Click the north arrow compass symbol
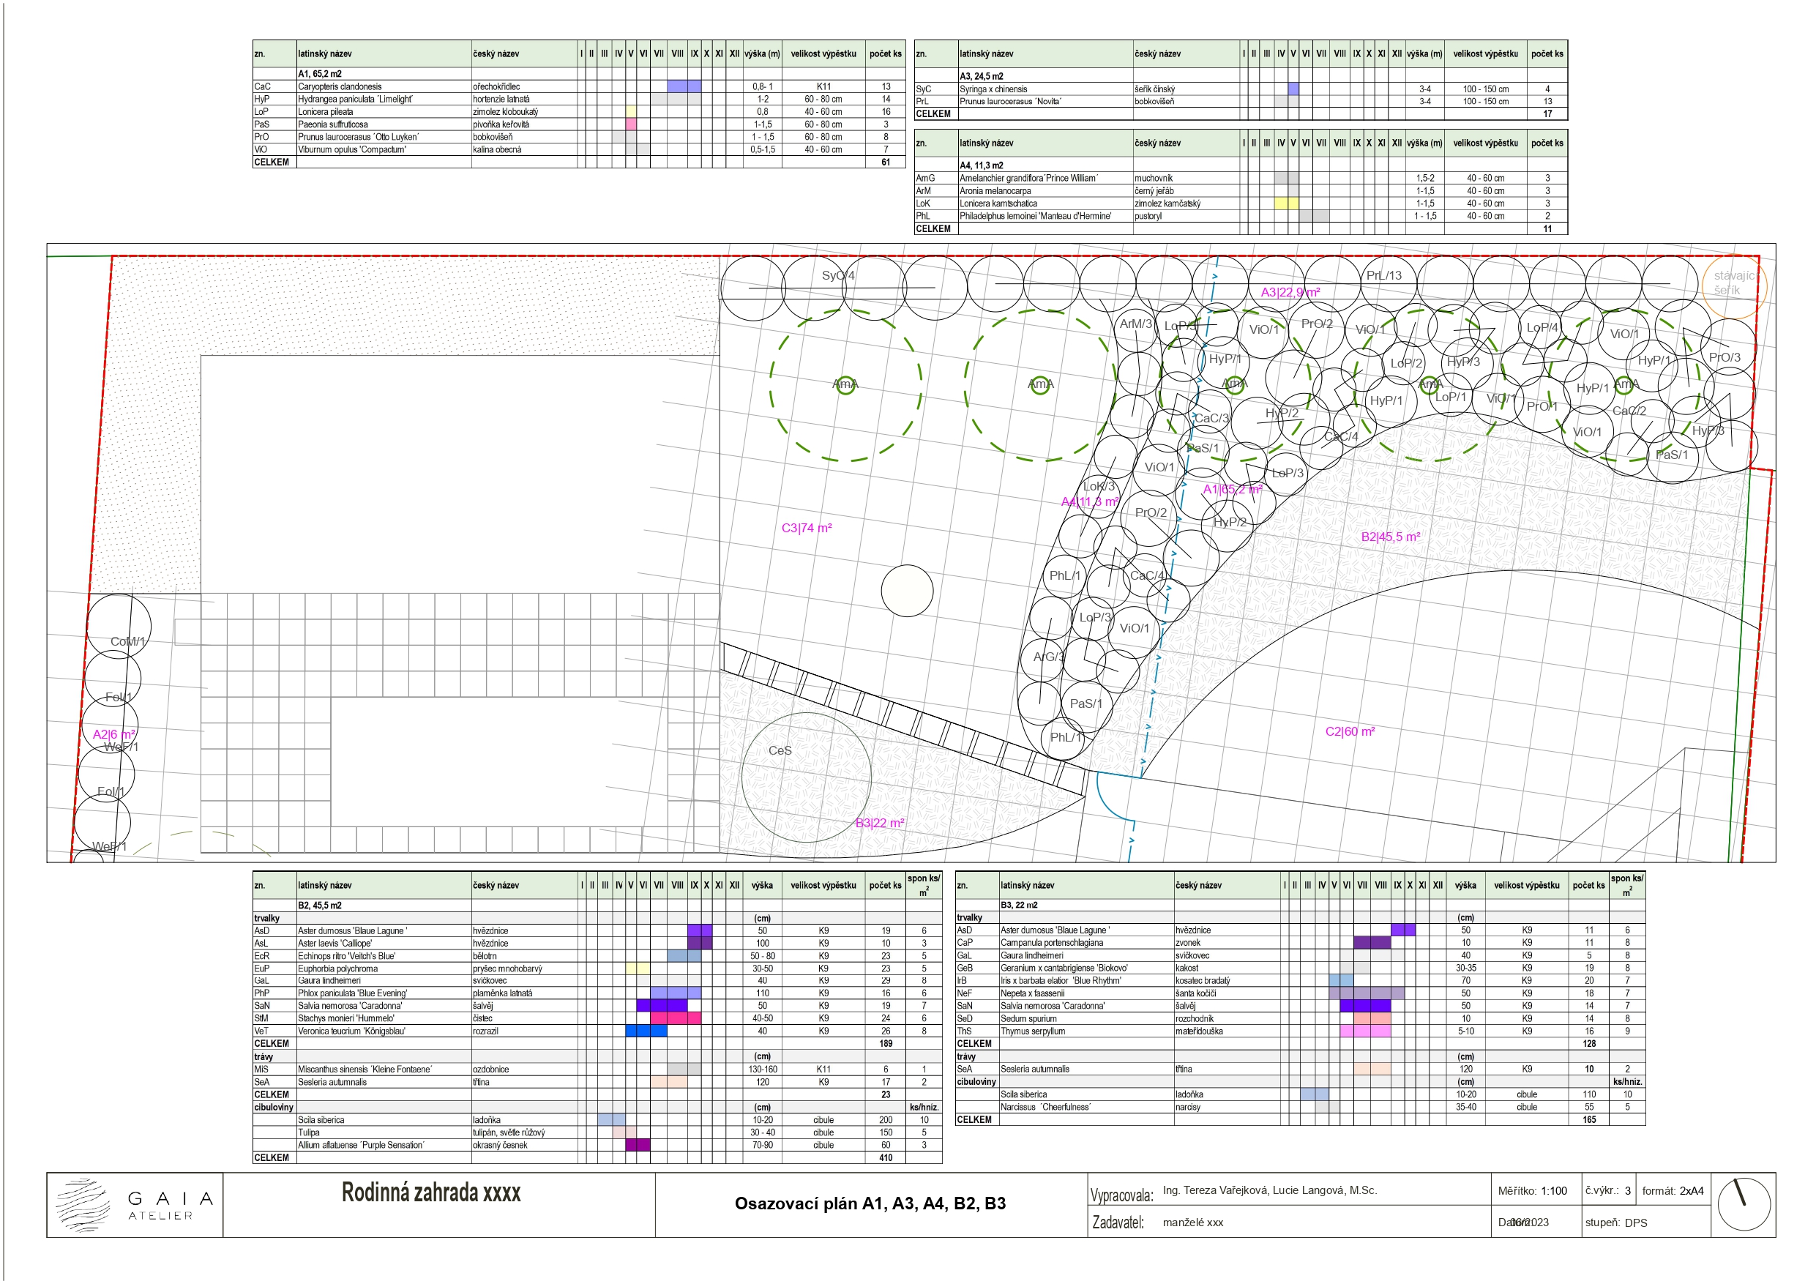The height and width of the screenshot is (1284, 1816). 1744,1205
